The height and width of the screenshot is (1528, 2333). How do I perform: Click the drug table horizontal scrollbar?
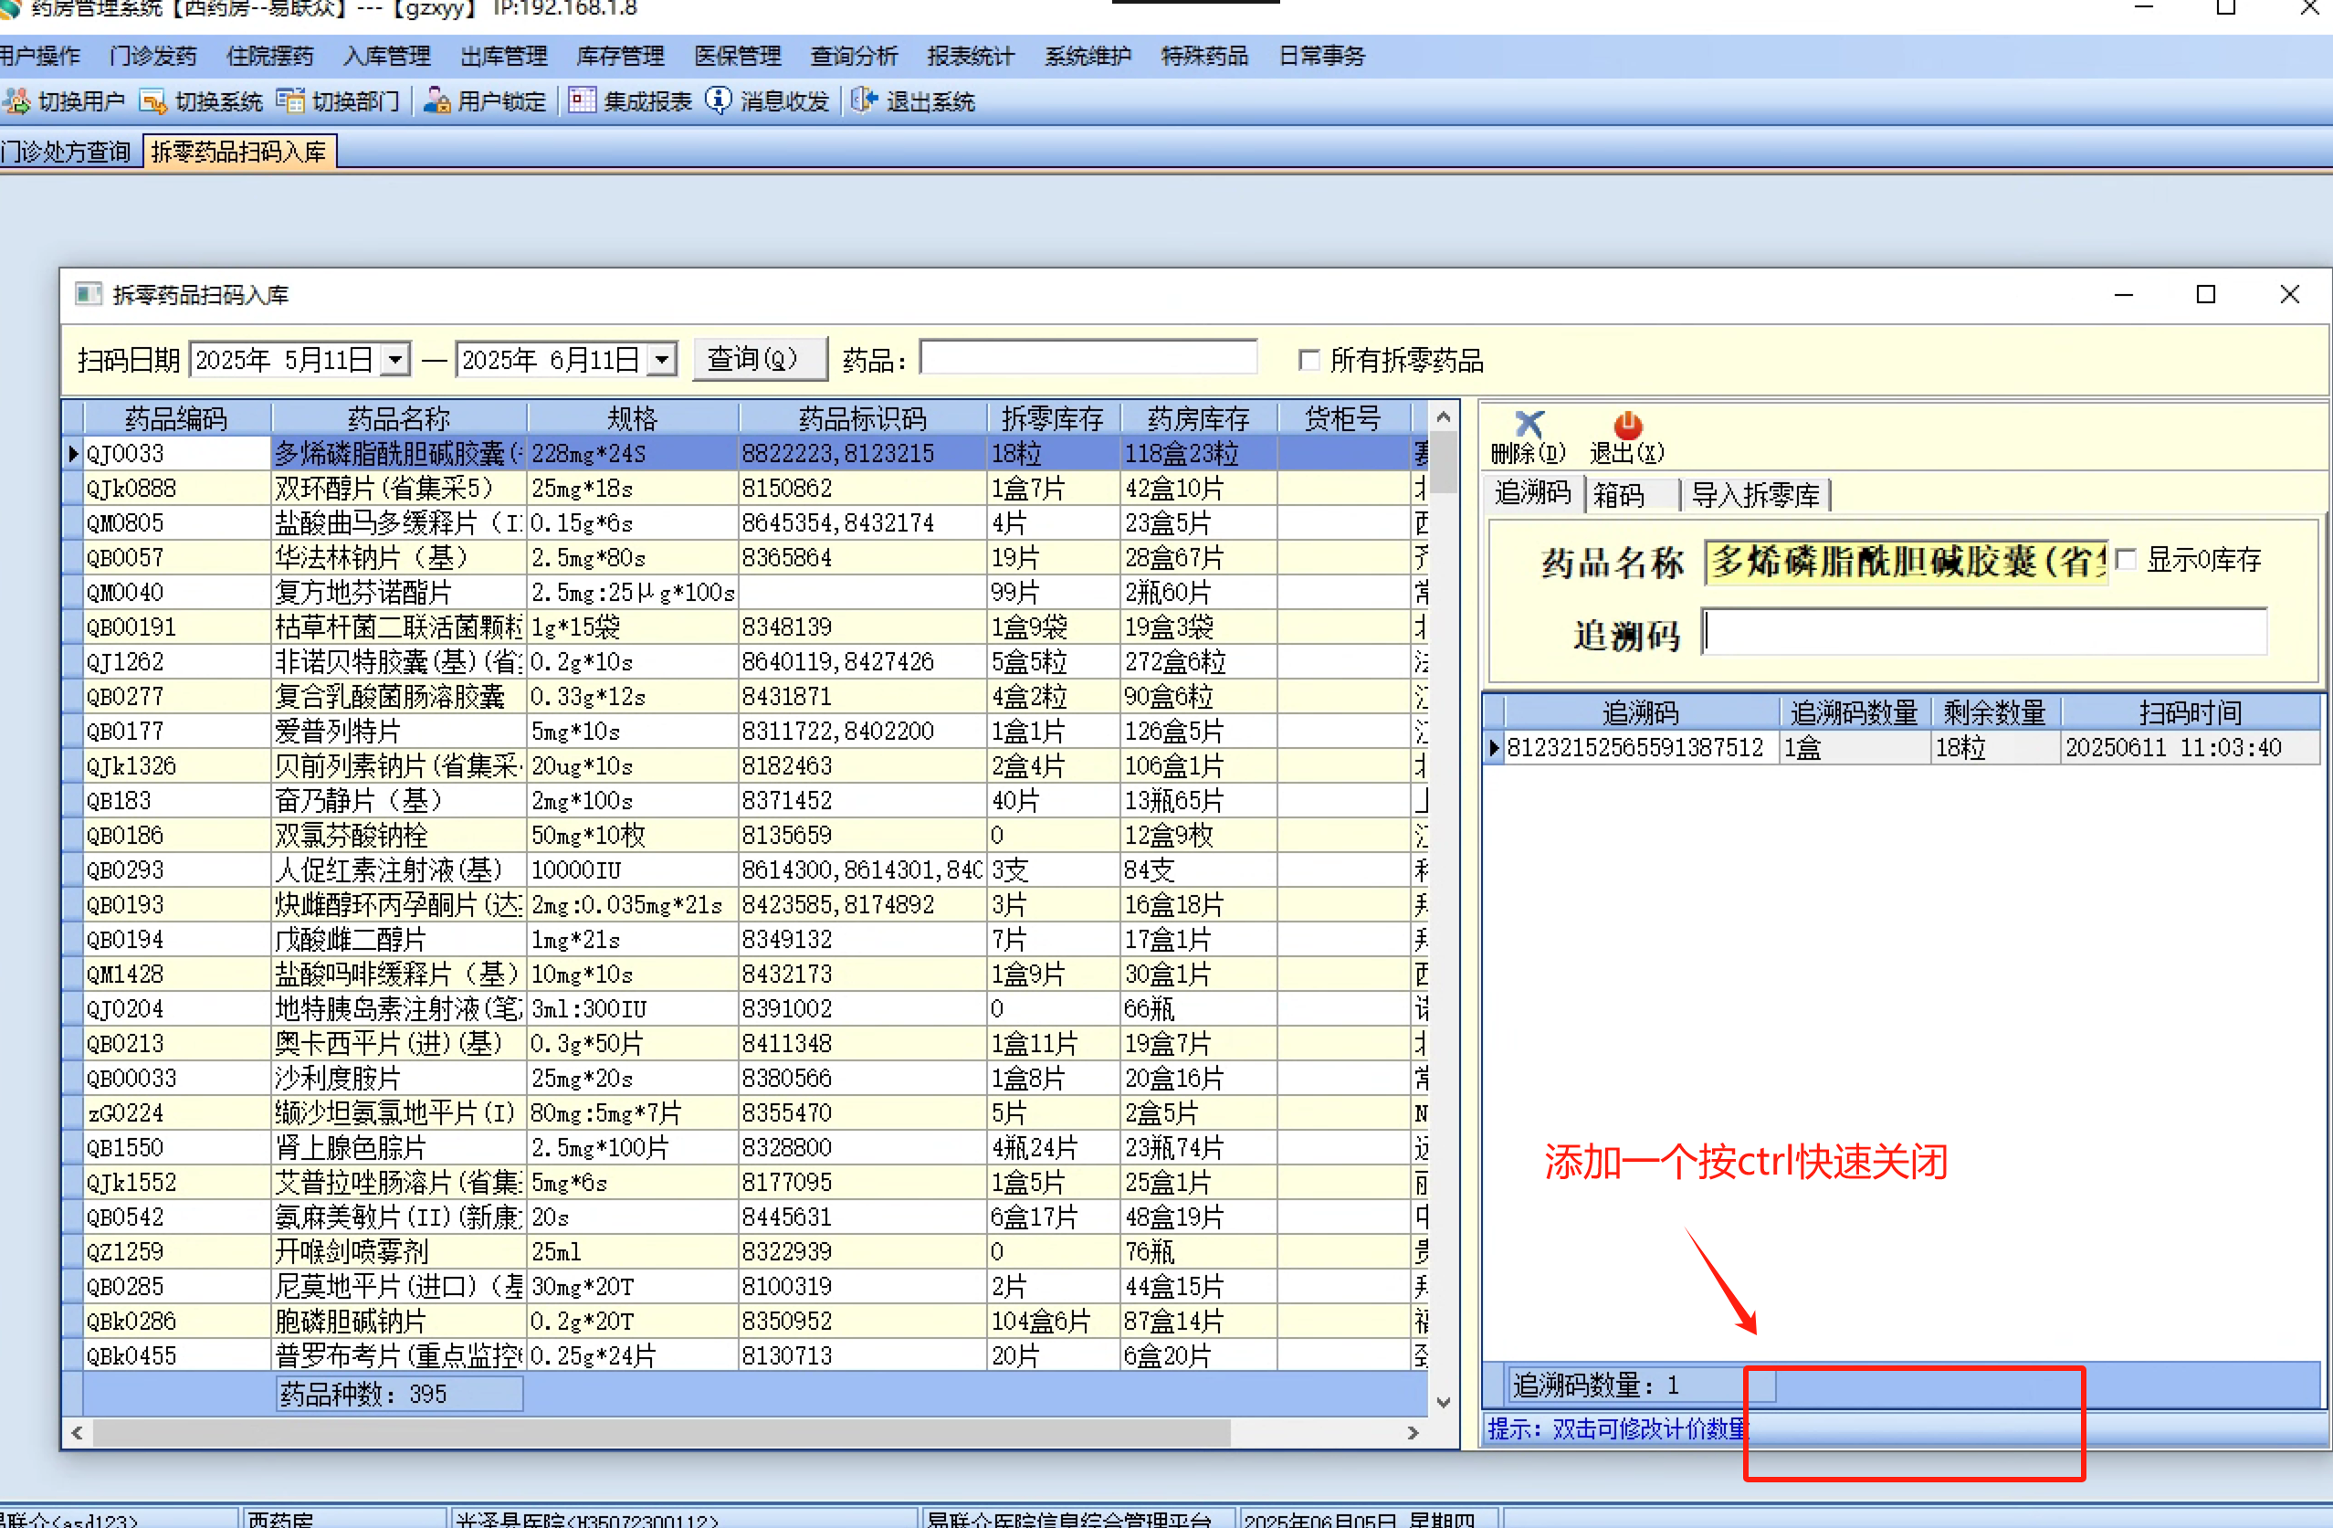coord(662,1433)
